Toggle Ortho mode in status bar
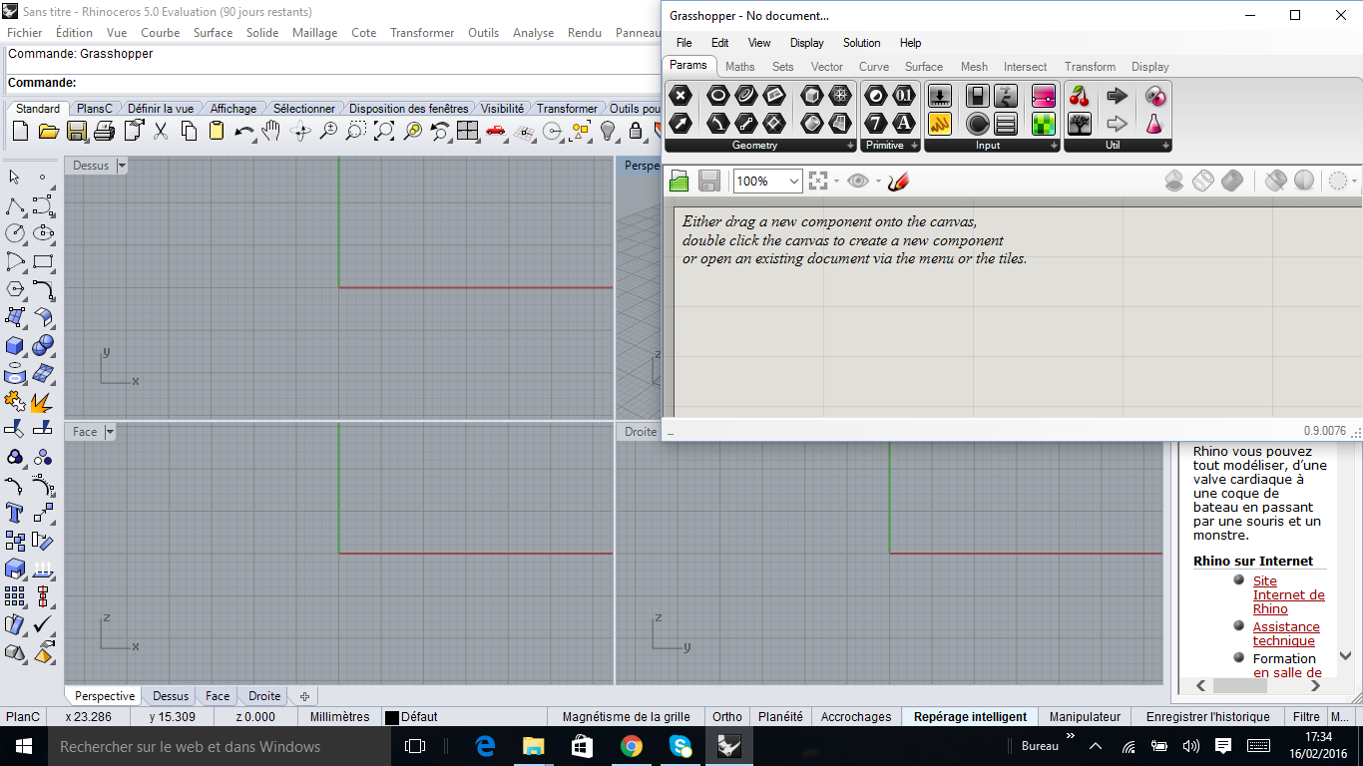The height and width of the screenshot is (766, 1363). pos(727,716)
